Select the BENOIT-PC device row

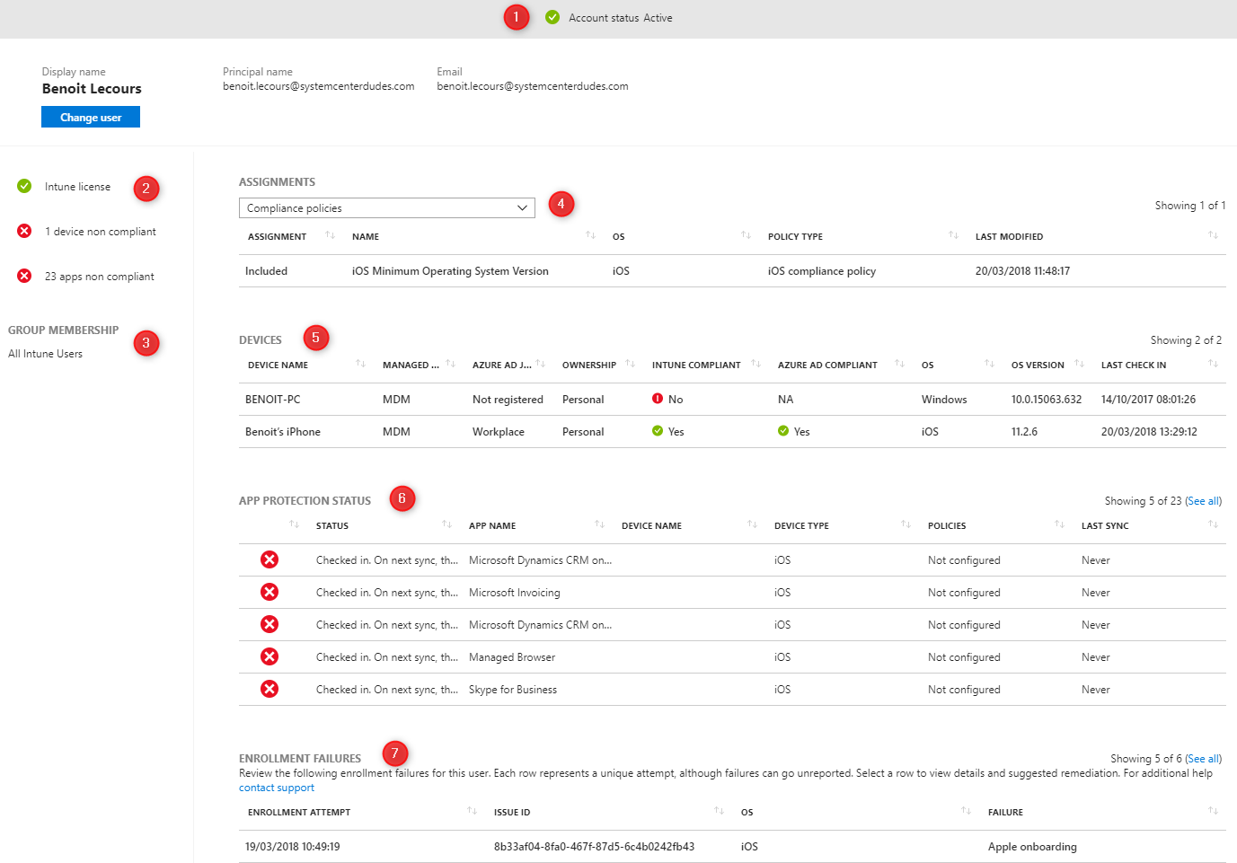[x=732, y=400]
